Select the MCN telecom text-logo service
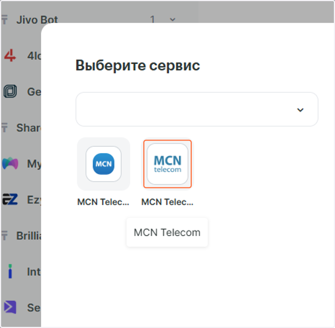The image size is (335, 328). click(x=167, y=164)
